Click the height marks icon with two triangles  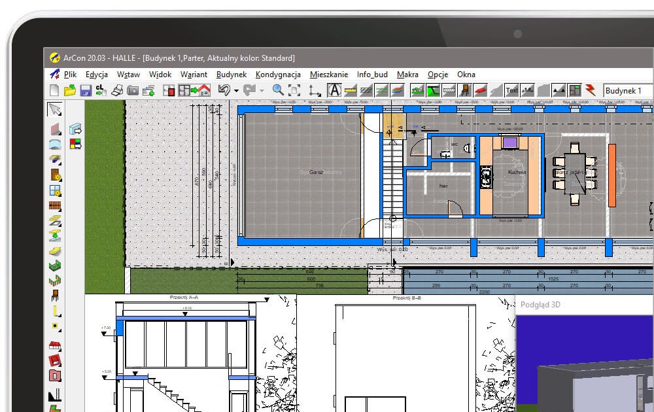pyautogui.click(x=559, y=90)
